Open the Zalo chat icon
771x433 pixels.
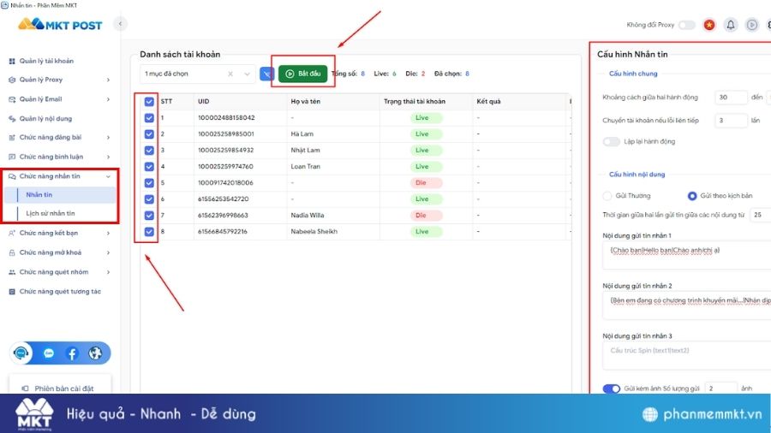pyautogui.click(x=48, y=353)
